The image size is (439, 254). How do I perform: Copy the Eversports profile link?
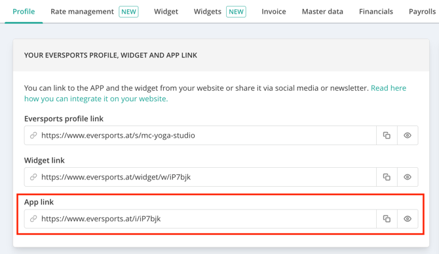tap(387, 135)
